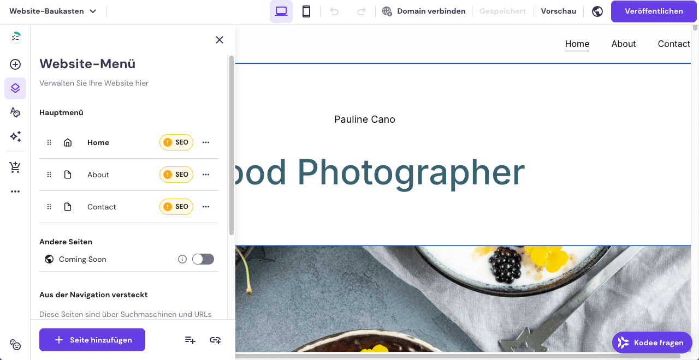
Task: Open the AI sparkle tools icon
Action: pos(15,136)
